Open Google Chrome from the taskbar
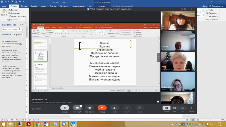 click(38, 124)
